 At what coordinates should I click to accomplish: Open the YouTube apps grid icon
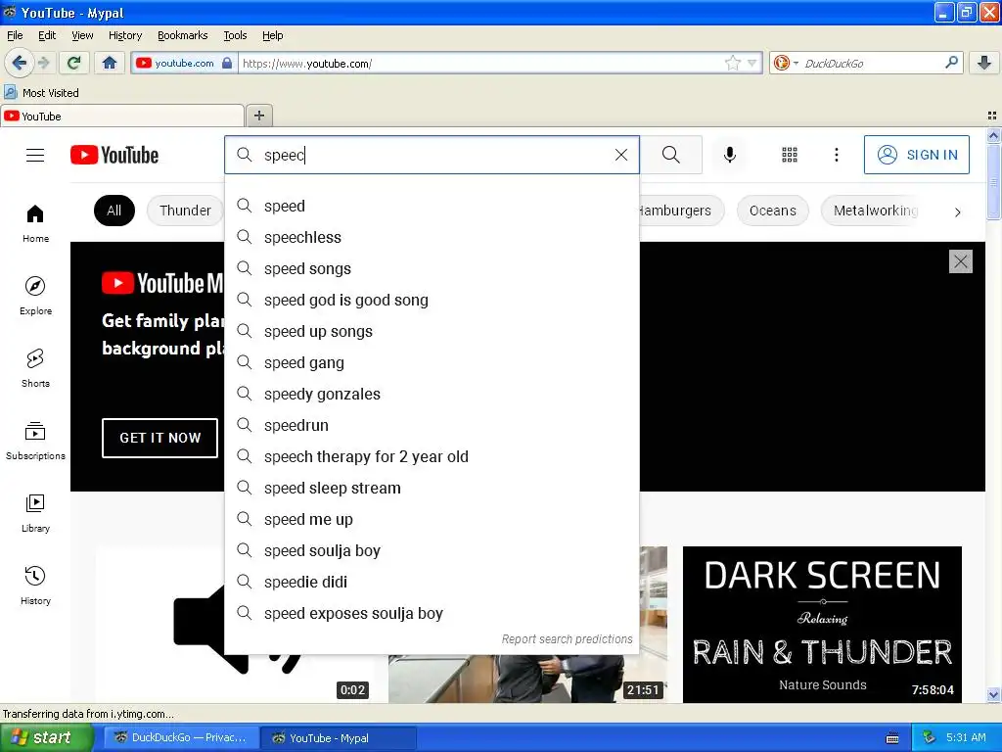pyautogui.click(x=790, y=155)
